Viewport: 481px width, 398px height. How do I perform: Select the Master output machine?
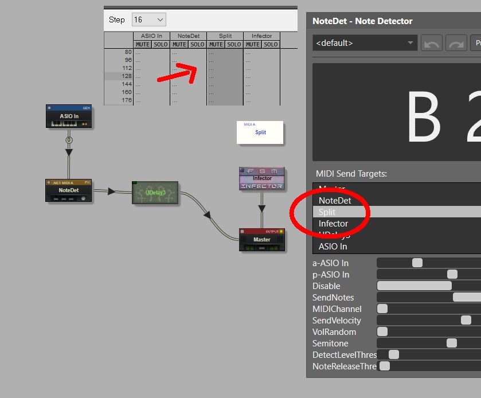[262, 240]
